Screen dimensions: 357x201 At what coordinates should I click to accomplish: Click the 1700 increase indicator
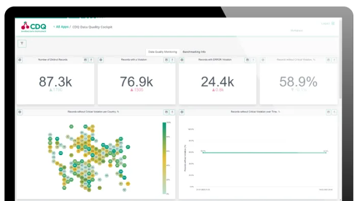point(56,90)
